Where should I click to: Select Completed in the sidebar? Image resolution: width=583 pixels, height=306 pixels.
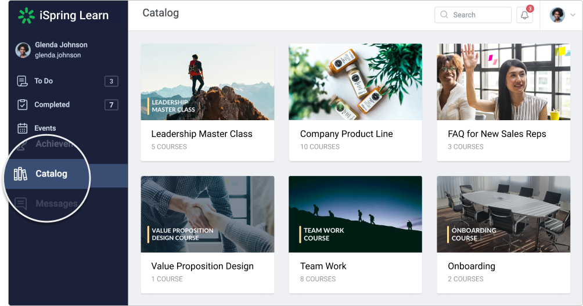52,105
